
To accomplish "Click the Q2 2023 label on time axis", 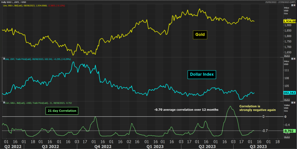I will (x=207, y=147).
